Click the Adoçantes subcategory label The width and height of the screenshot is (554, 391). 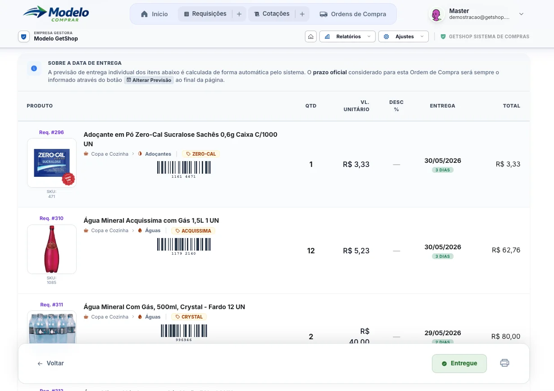pos(158,154)
